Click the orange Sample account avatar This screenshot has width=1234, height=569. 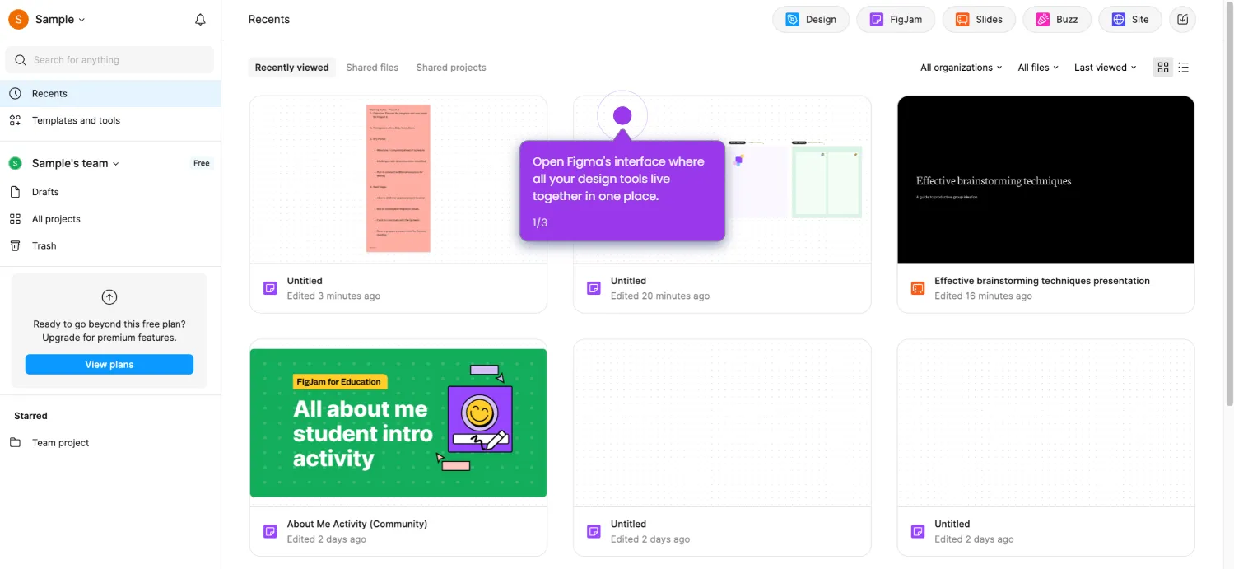[x=18, y=19]
